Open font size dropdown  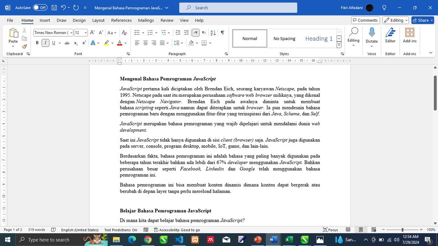click(x=85, y=33)
